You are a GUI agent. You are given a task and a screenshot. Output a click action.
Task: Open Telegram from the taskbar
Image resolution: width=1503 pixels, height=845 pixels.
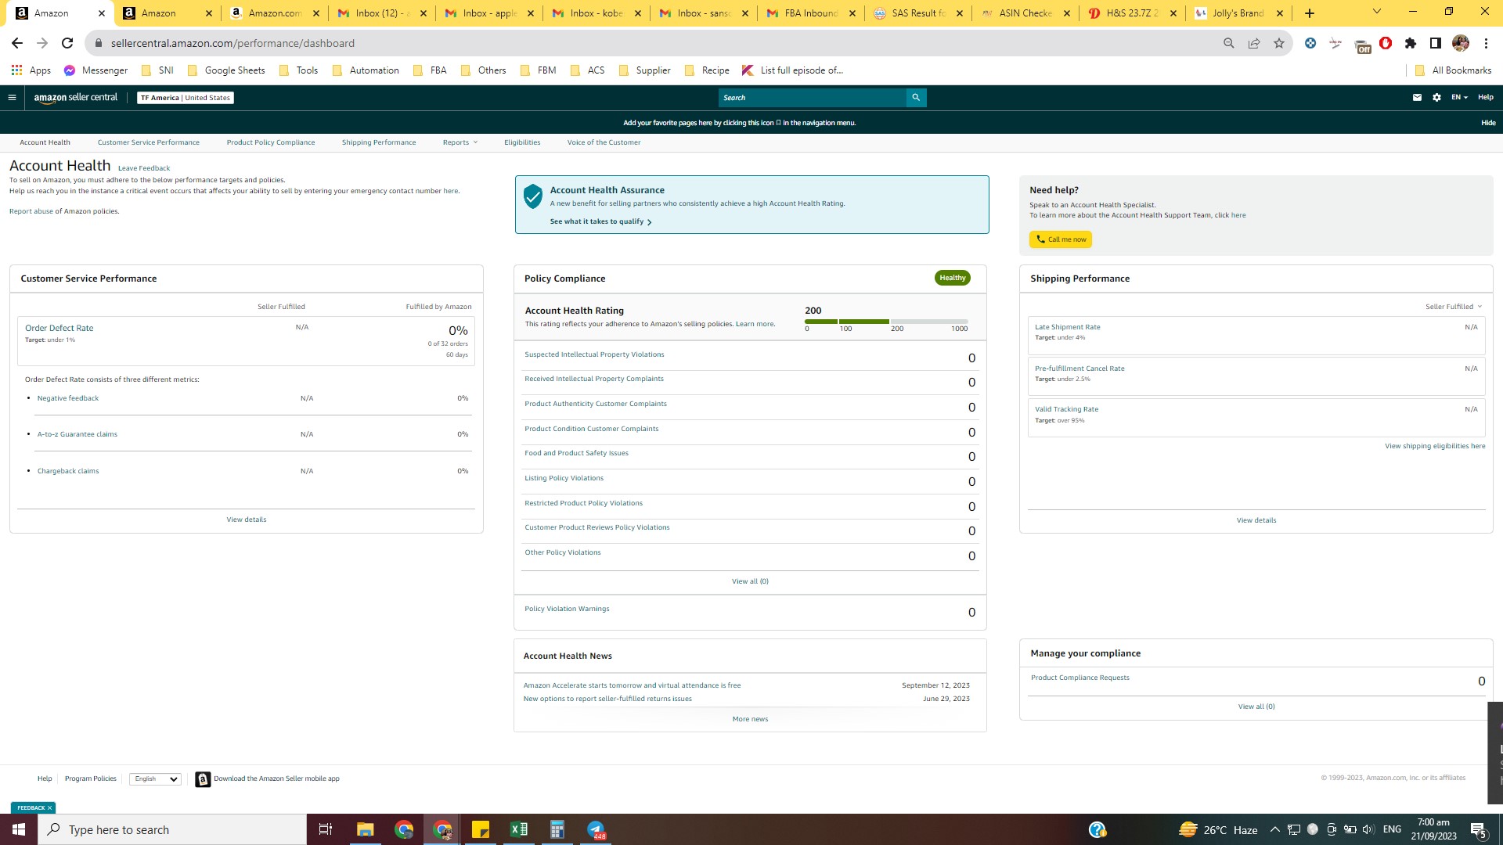click(596, 829)
